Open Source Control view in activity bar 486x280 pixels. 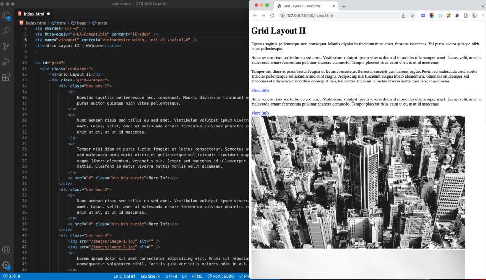pos(6,46)
